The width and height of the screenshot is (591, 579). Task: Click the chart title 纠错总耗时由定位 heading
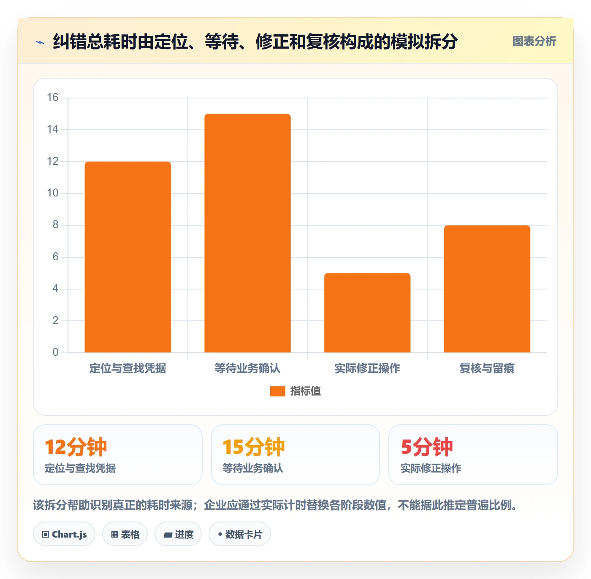(255, 42)
